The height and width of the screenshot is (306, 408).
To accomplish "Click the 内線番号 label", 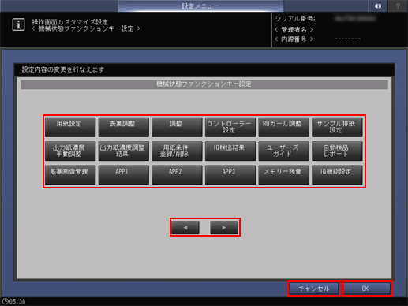I will click(x=294, y=39).
